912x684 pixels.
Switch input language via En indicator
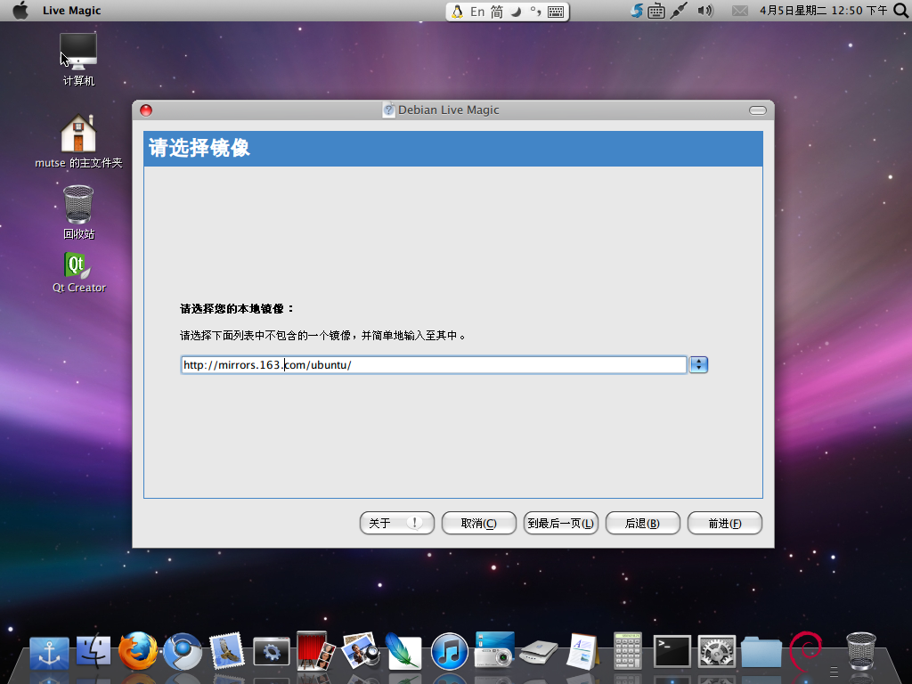[x=477, y=12]
